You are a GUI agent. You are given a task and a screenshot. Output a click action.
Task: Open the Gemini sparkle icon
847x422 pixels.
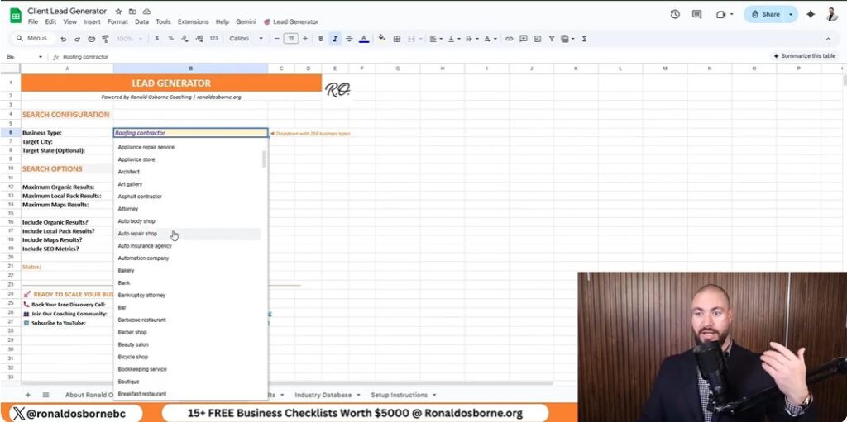tap(811, 15)
